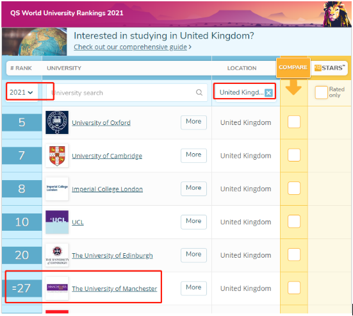353x316 pixels.
Task: Sort by the # RANK column header
Action: [x=21, y=68]
